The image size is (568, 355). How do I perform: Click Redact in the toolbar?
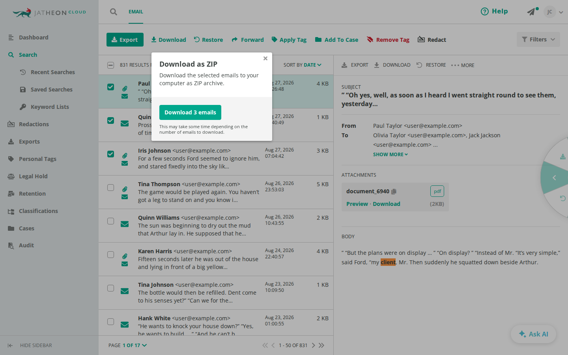(x=432, y=40)
